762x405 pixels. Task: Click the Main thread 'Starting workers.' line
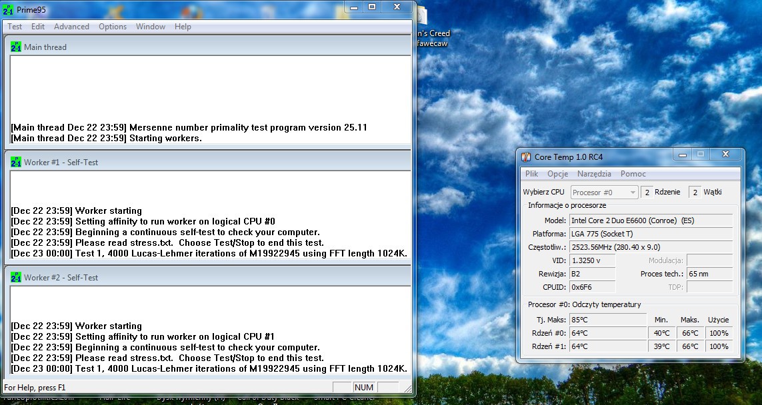107,139
